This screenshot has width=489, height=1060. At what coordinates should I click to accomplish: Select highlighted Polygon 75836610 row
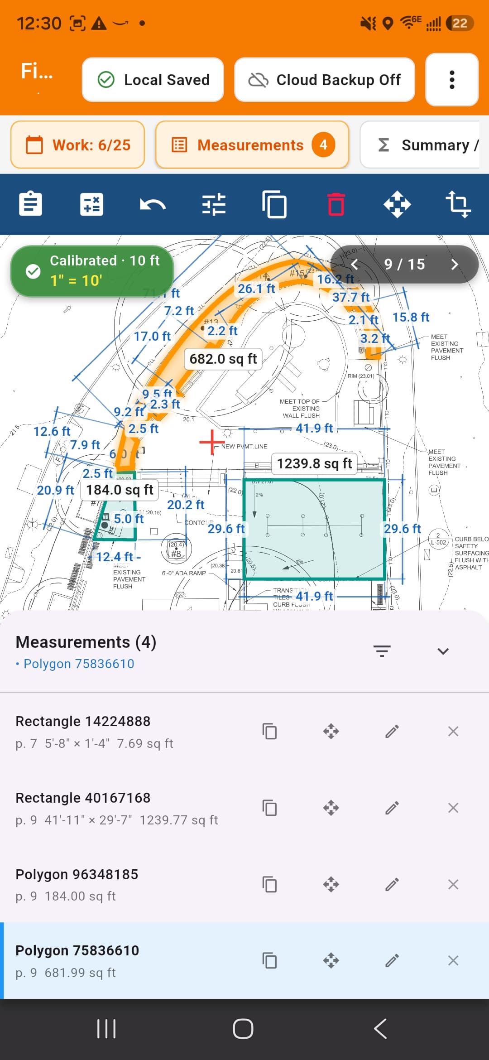pos(244,960)
